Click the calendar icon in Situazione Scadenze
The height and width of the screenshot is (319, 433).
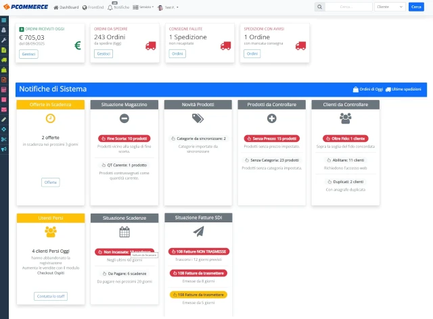[x=124, y=232]
